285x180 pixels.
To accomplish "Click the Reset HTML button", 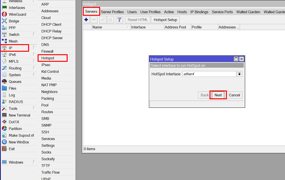I will pos(137,20).
